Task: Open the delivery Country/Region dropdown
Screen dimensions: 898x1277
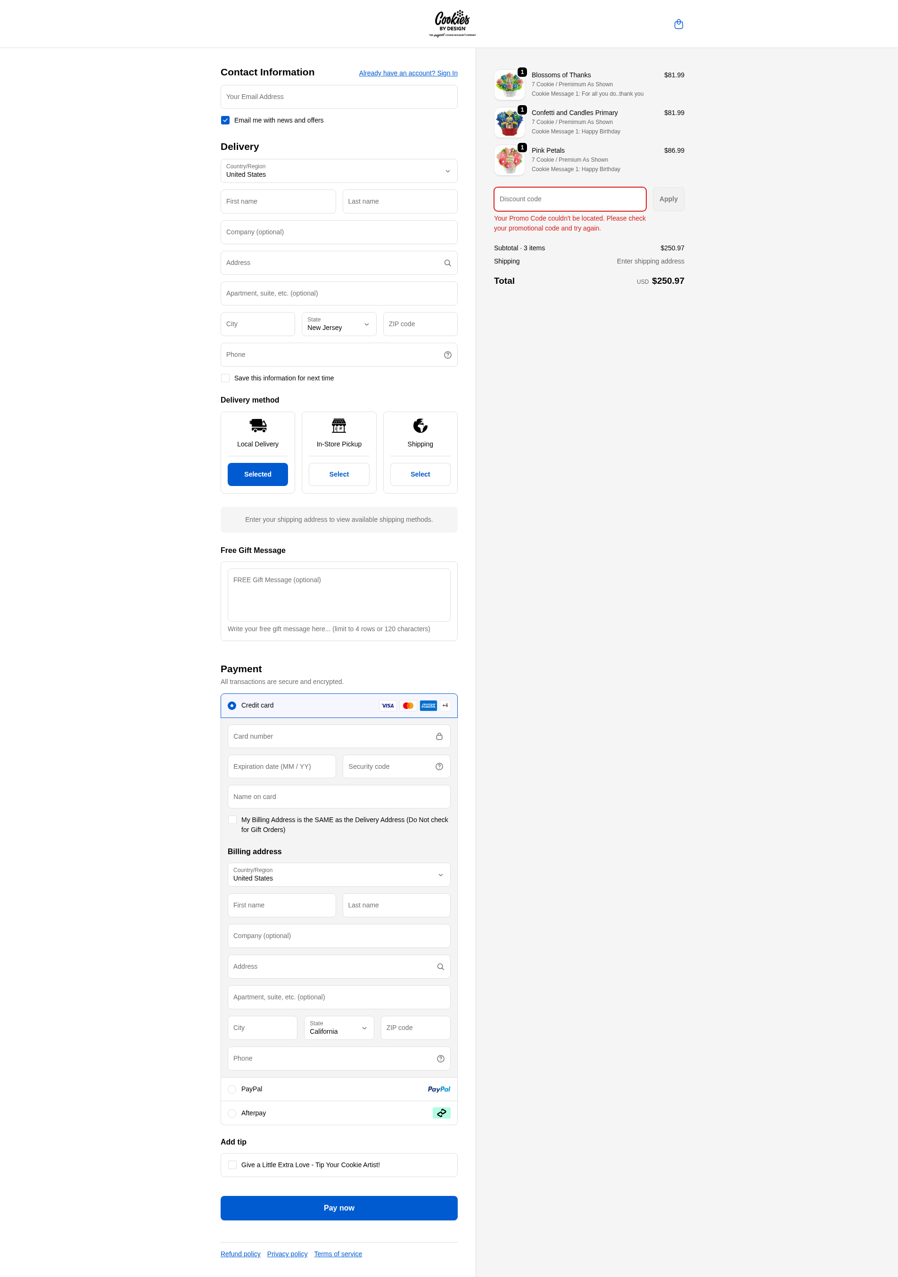Action: coord(338,171)
